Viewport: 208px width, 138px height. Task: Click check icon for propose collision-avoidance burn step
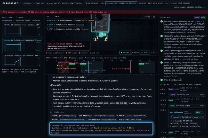coord(162,63)
